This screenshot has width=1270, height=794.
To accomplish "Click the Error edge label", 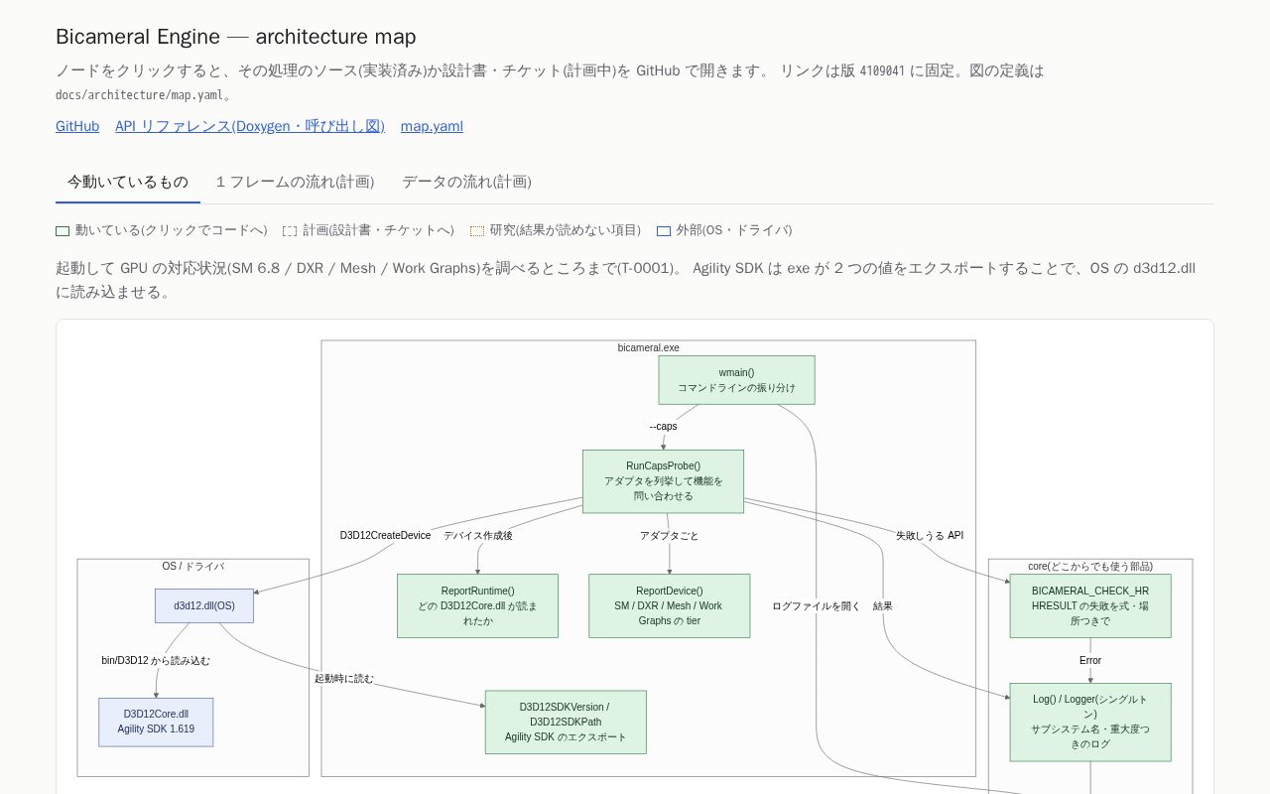I will click(1090, 661).
